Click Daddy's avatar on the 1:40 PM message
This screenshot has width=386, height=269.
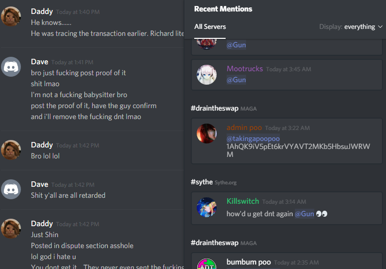(x=11, y=16)
